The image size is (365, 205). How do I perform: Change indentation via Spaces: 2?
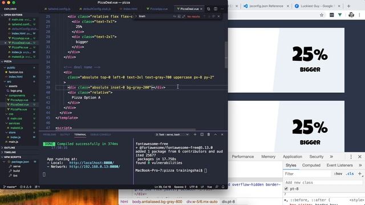click(x=180, y=187)
